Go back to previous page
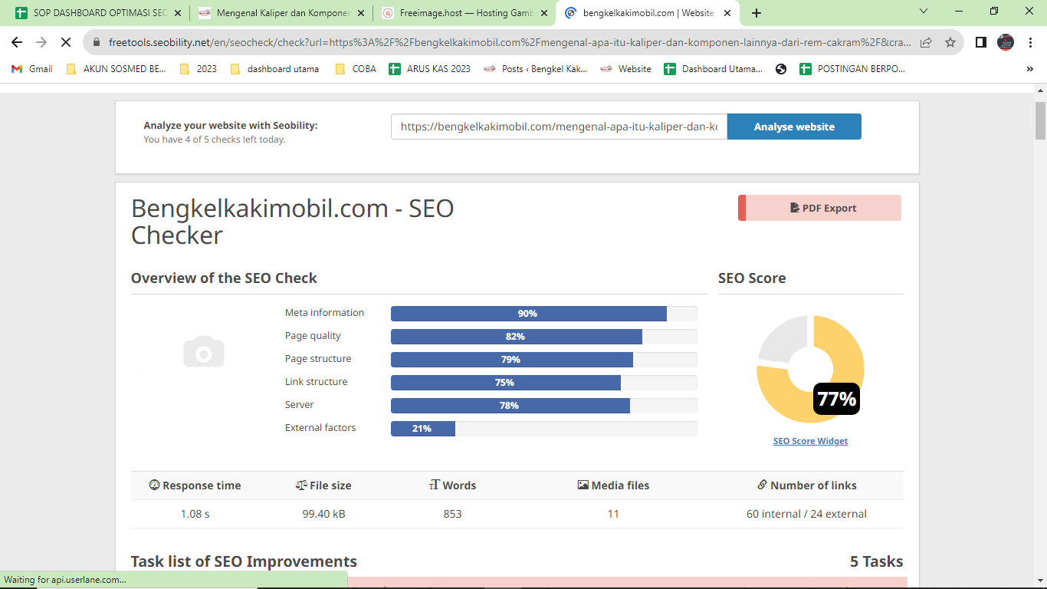Image resolution: width=1047 pixels, height=589 pixels. tap(17, 42)
